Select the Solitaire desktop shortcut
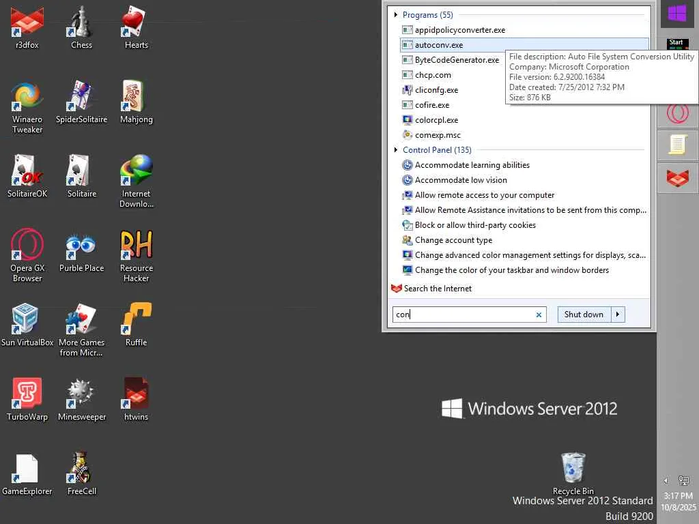 (82, 177)
